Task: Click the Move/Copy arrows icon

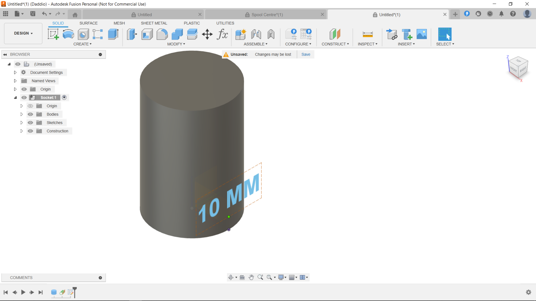Action: (x=207, y=34)
